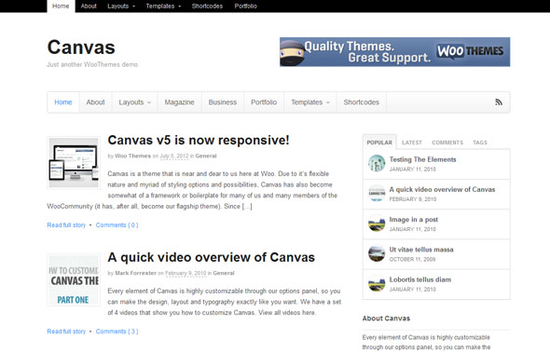Open Magazine in the main navigation
Screen dimensions: 550x353
click(179, 102)
